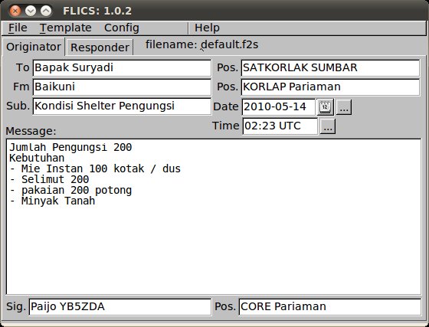Screen dimensions: 429x327
Task: Click inside the Message text area
Action: pos(214,217)
